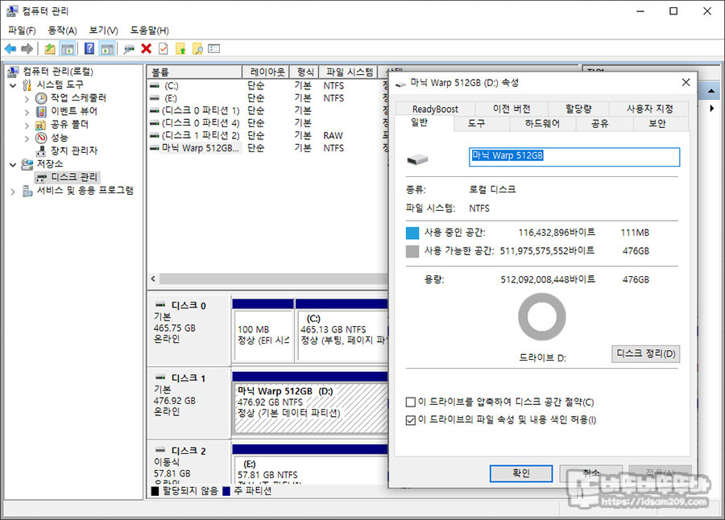Image resolution: width=725 pixels, height=520 pixels.
Task: Select the 마닉 Warp 512GB (D:) partition block
Action: [311, 408]
